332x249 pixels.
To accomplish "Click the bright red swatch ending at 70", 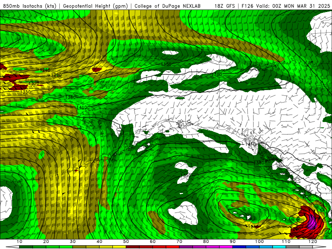I will 173,247.
